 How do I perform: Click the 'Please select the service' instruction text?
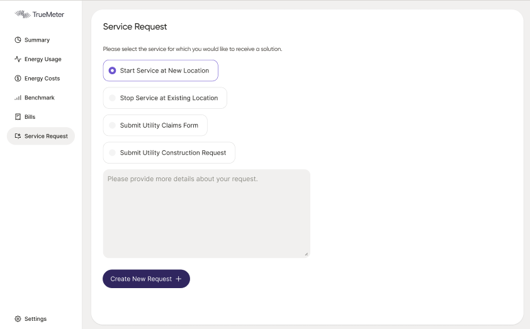point(193,49)
